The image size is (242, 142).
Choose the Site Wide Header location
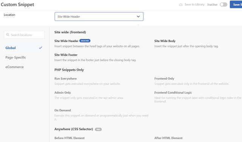click(66, 41)
